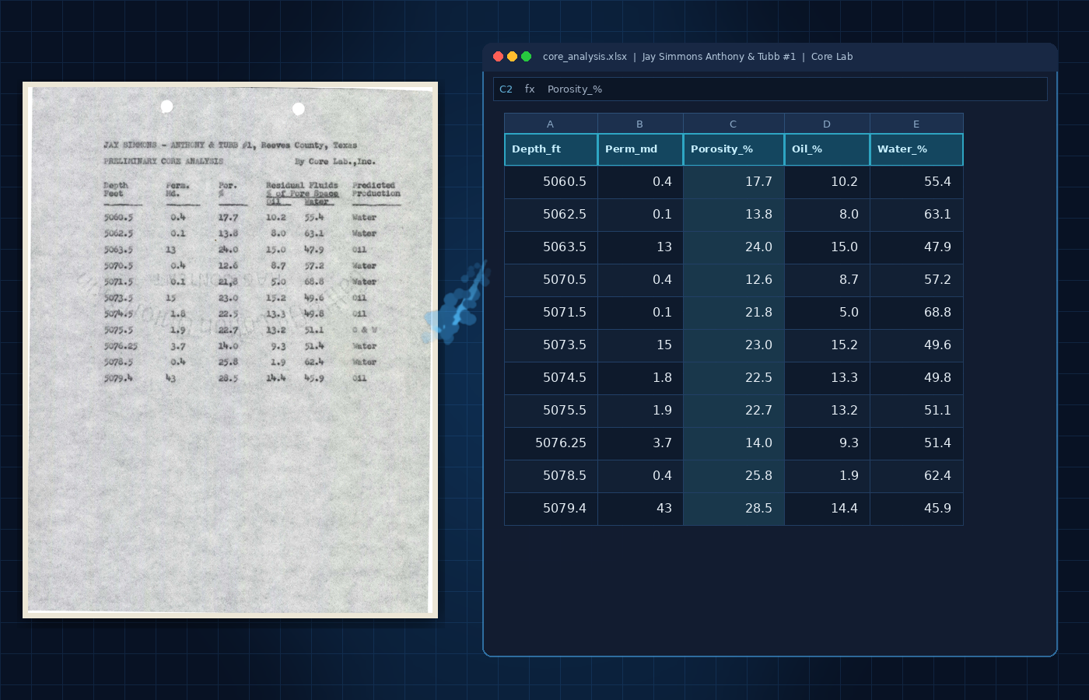Select column D header
This screenshot has height=700, width=1089.
(827, 124)
